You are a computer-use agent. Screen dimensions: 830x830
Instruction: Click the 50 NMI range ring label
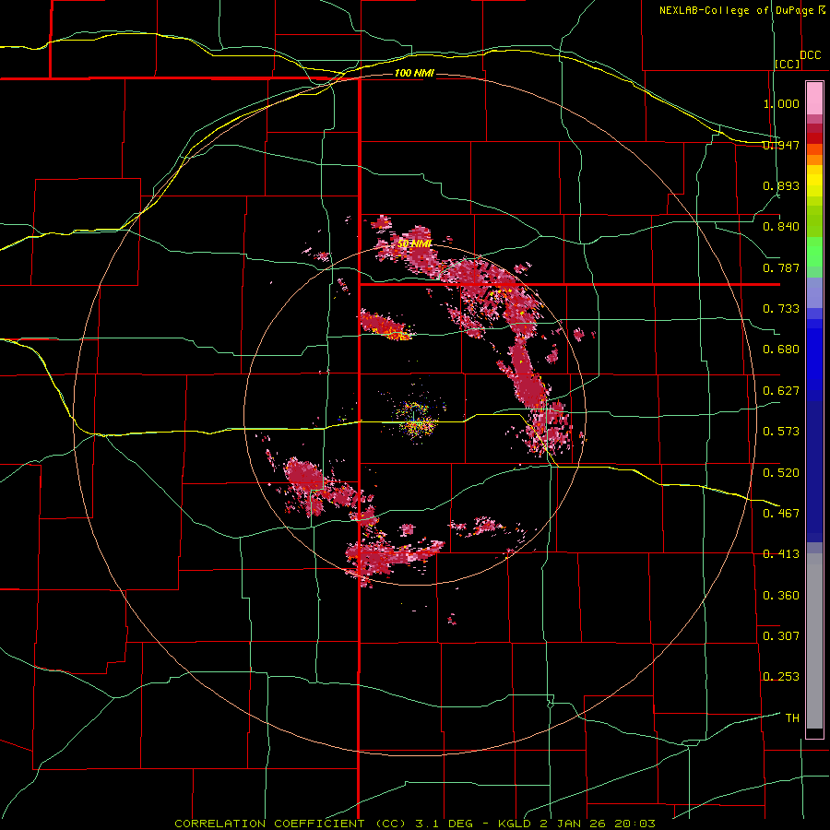coord(414,244)
